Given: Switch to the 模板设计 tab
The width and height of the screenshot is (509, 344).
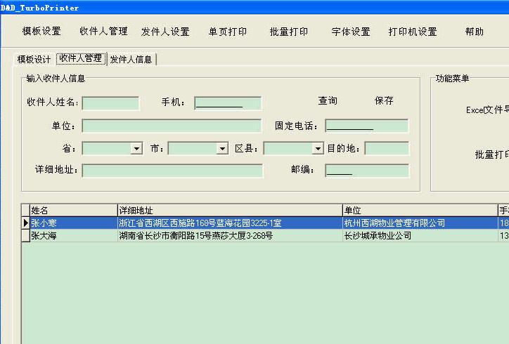Looking at the screenshot, I should (x=34, y=59).
